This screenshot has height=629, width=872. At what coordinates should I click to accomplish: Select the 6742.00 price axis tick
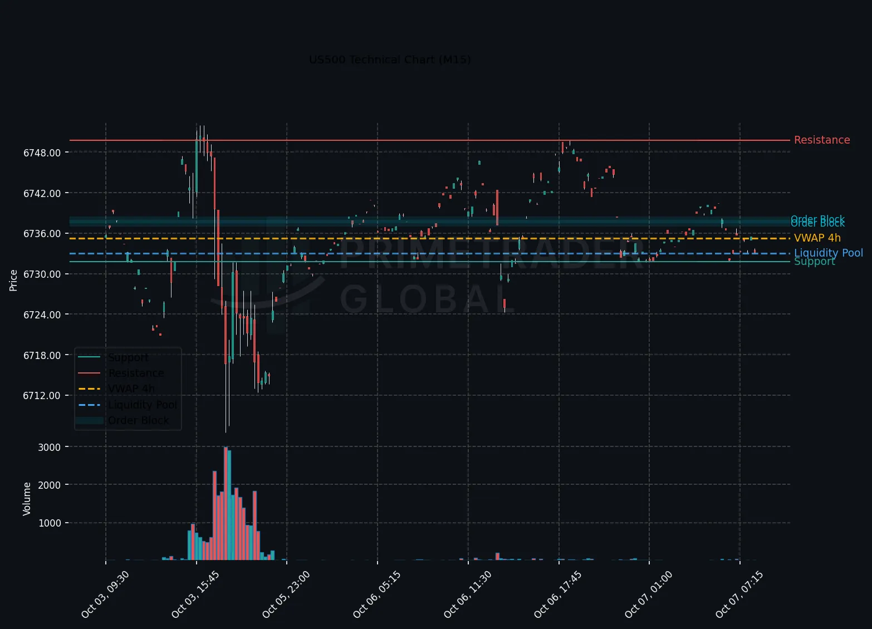pos(42,193)
